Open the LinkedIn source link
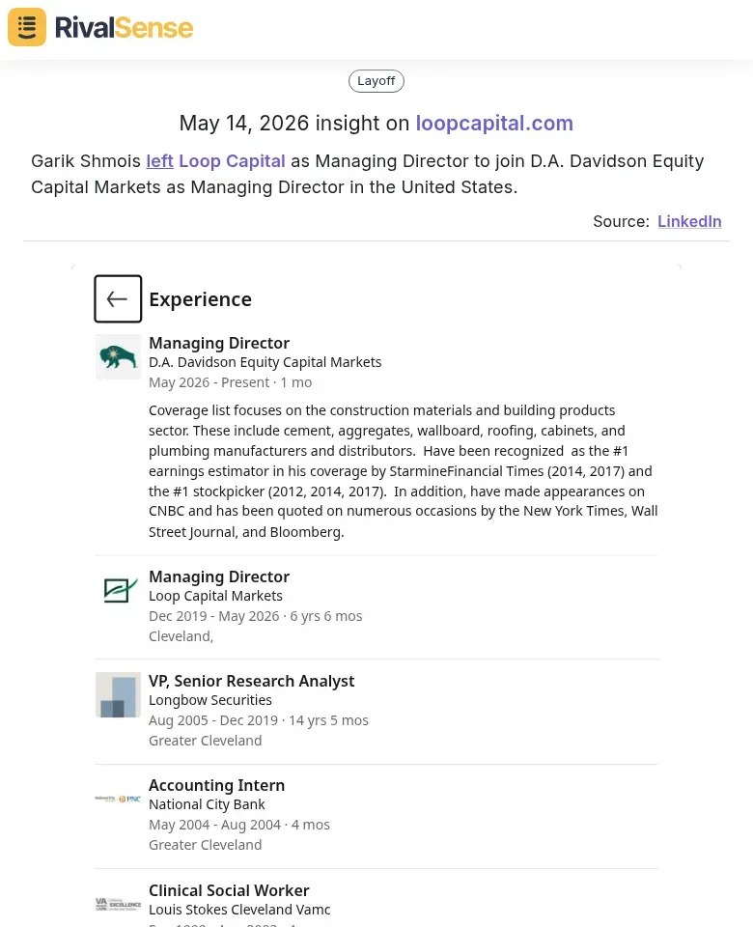Screen dimensions: 753x927 point(689,221)
